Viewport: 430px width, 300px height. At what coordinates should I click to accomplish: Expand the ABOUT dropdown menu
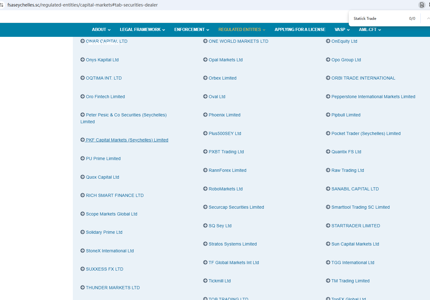101,29
